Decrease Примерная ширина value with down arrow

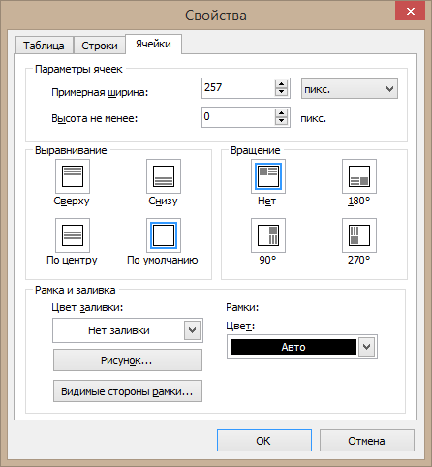[281, 92]
